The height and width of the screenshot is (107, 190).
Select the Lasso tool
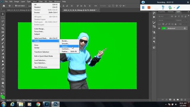(x=3, y=21)
